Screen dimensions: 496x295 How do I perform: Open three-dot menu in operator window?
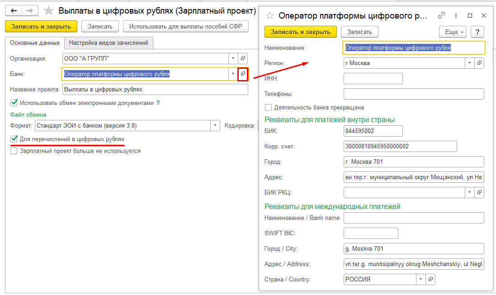click(456, 15)
